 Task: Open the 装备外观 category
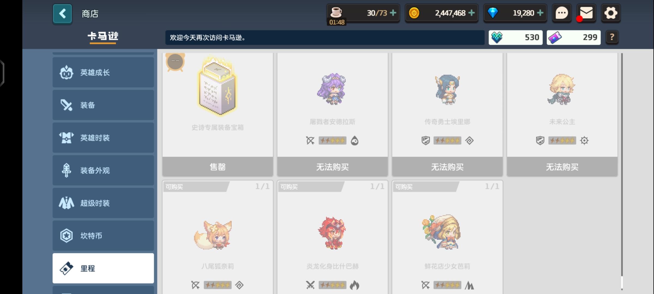[103, 170]
